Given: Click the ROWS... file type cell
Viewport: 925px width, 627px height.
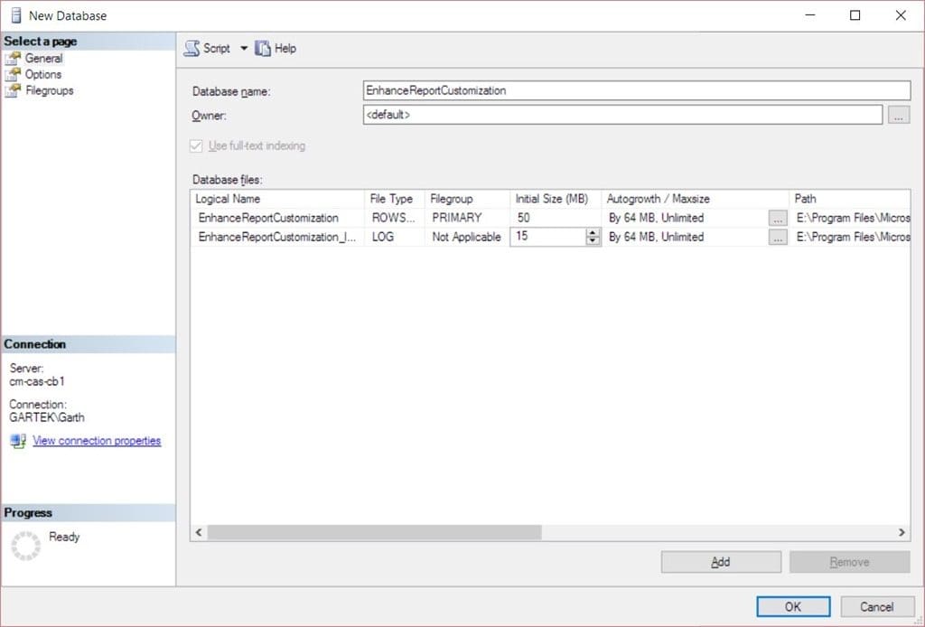Looking at the screenshot, I should click(394, 218).
